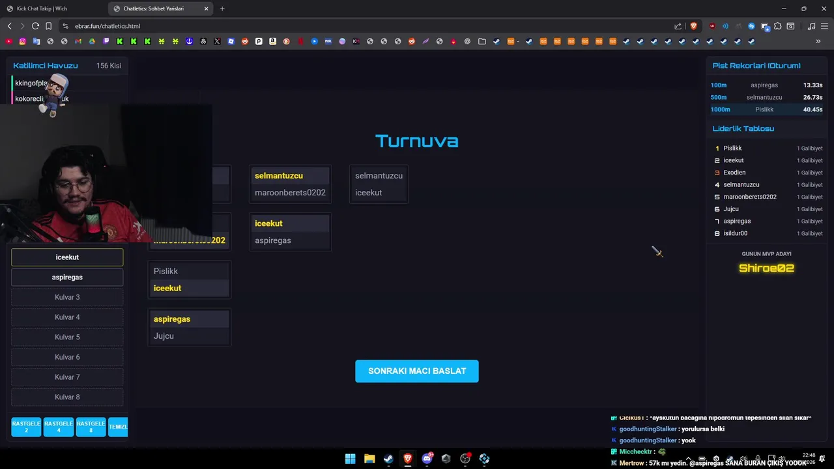The width and height of the screenshot is (834, 469).
Task: Click the RASTGELE 8 button
Action: coord(91,427)
